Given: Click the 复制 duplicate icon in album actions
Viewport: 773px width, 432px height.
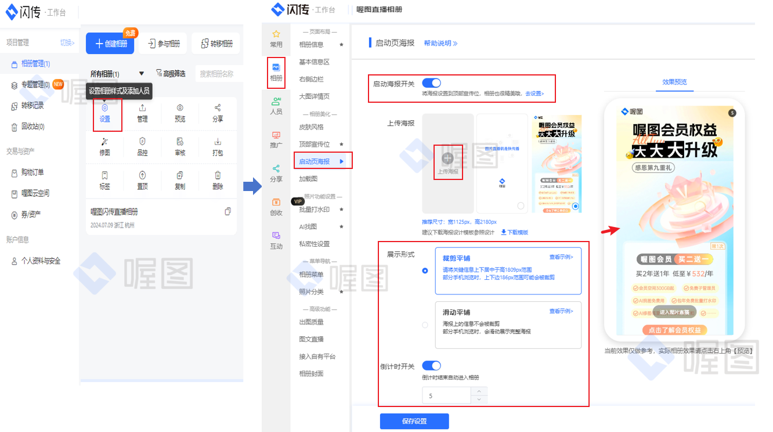Looking at the screenshot, I should tap(180, 175).
